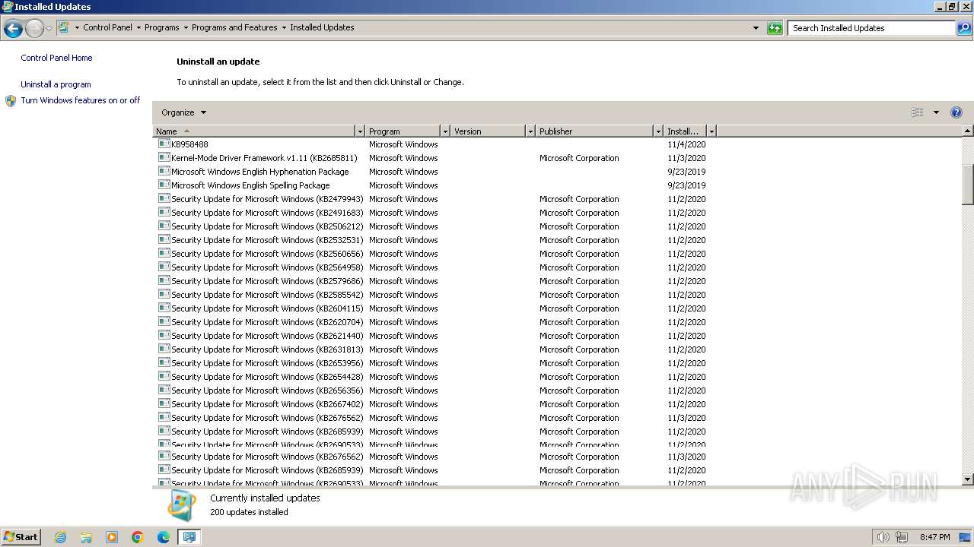Click the Refresh button in address bar
The height and width of the screenshot is (547, 974).
pos(775,28)
